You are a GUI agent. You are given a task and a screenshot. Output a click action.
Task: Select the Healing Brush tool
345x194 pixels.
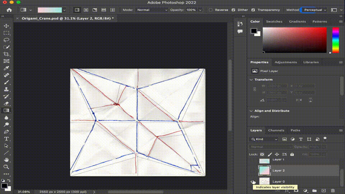[6, 75]
